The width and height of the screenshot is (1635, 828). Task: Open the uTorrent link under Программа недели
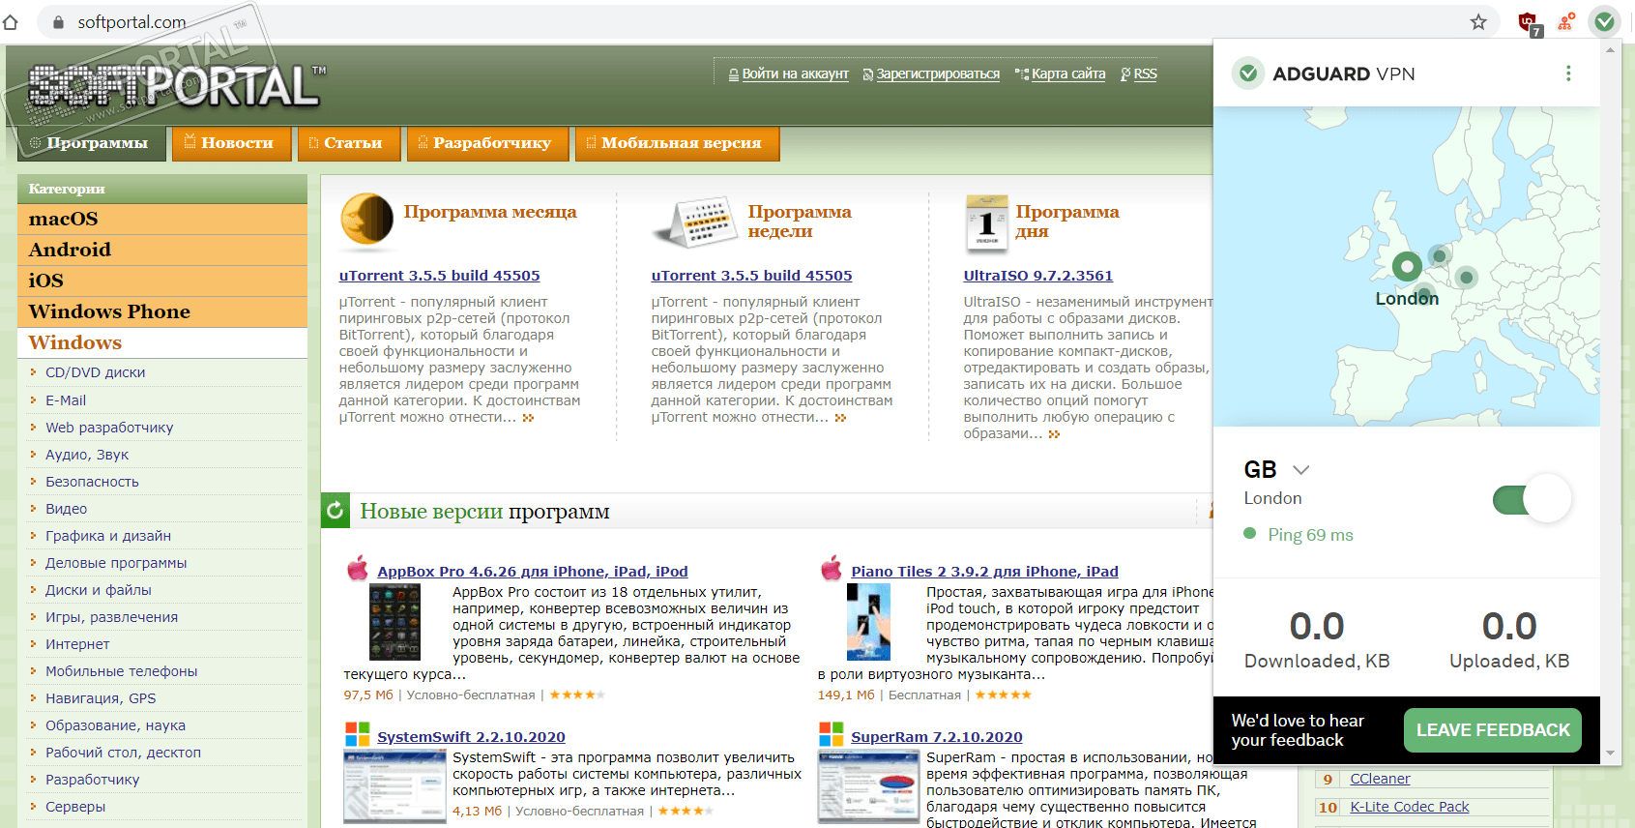[x=751, y=276]
